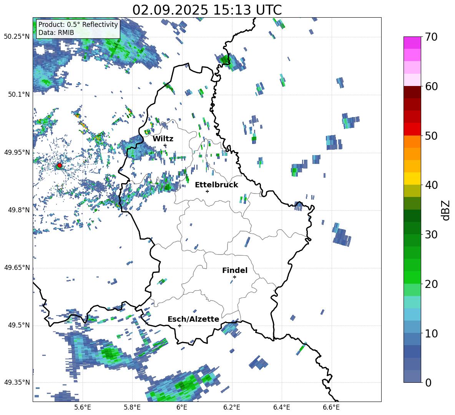This screenshot has height=415, width=455.
Task: Click the 6.2°E longitude label
Action: [232, 407]
